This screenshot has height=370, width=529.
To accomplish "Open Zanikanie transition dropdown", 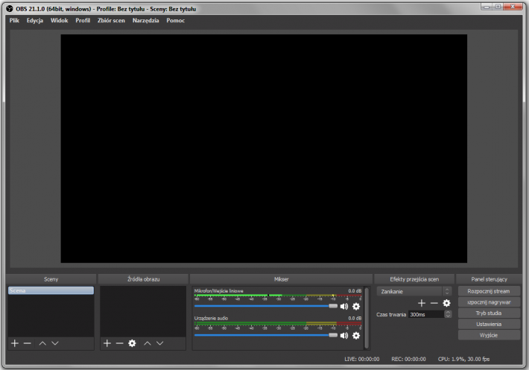I will [x=414, y=291].
